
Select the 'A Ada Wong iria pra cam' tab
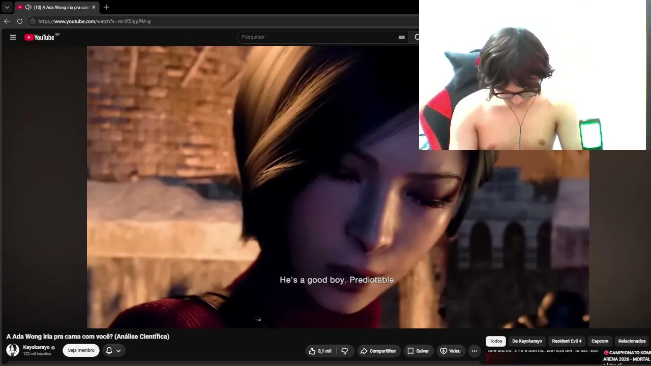[x=56, y=7]
